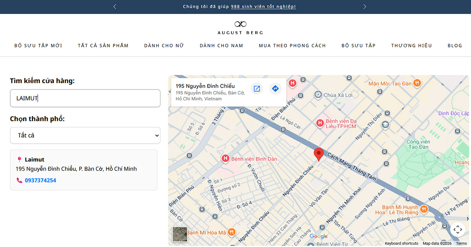This screenshot has height=247, width=471.
Task: Open the Bộ Sưu Tập menu item
Action: click(358, 45)
